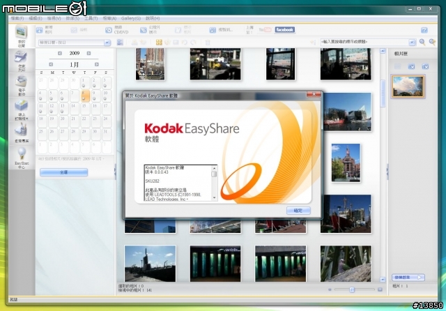Go to previous year before 2009
This screenshot has width=446, height=311.
coord(60,53)
